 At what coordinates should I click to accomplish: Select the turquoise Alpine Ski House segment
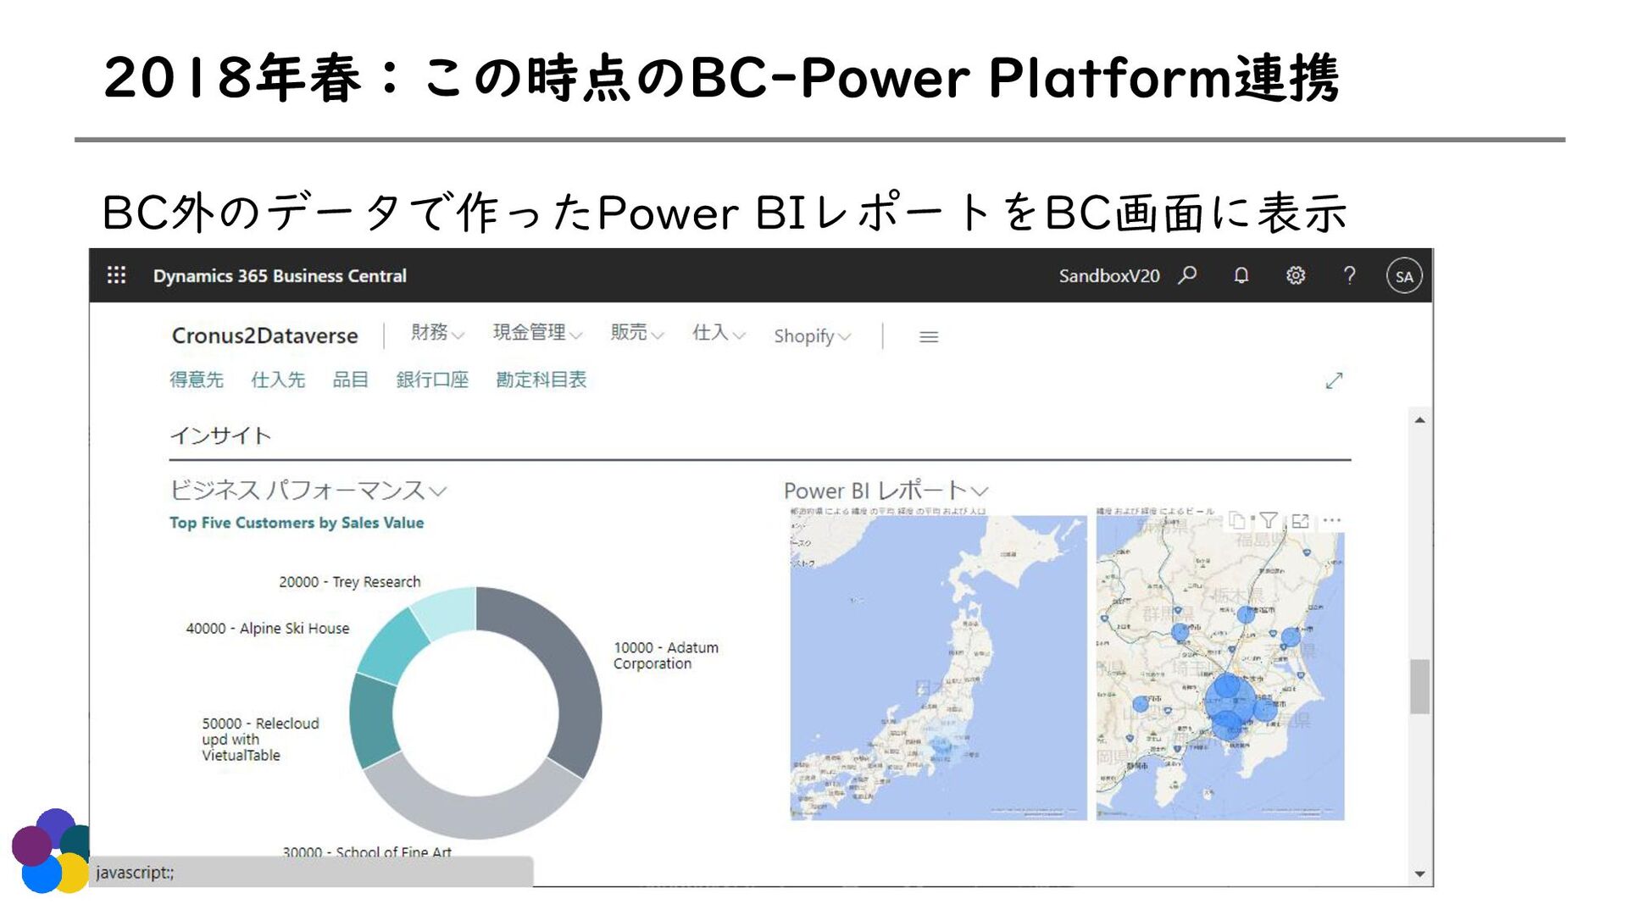395,646
